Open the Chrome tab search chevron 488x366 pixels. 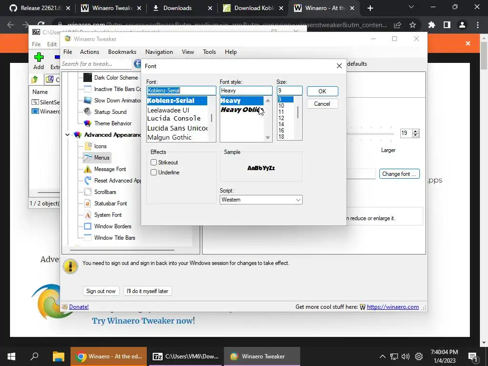(411, 7)
